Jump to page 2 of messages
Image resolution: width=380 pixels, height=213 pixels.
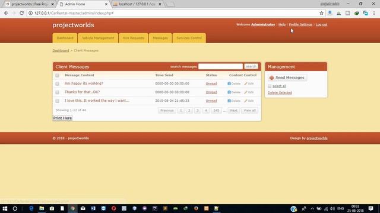[189, 111]
